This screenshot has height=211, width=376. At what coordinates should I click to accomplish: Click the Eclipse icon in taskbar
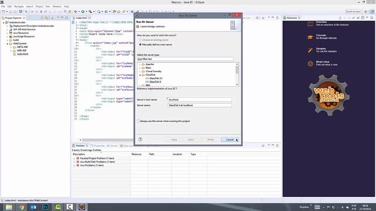pyautogui.click(x=82, y=207)
